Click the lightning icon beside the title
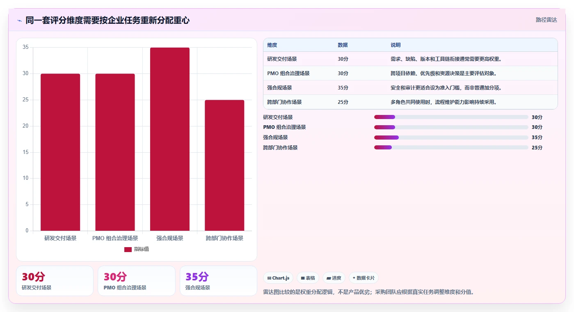 click(x=20, y=21)
